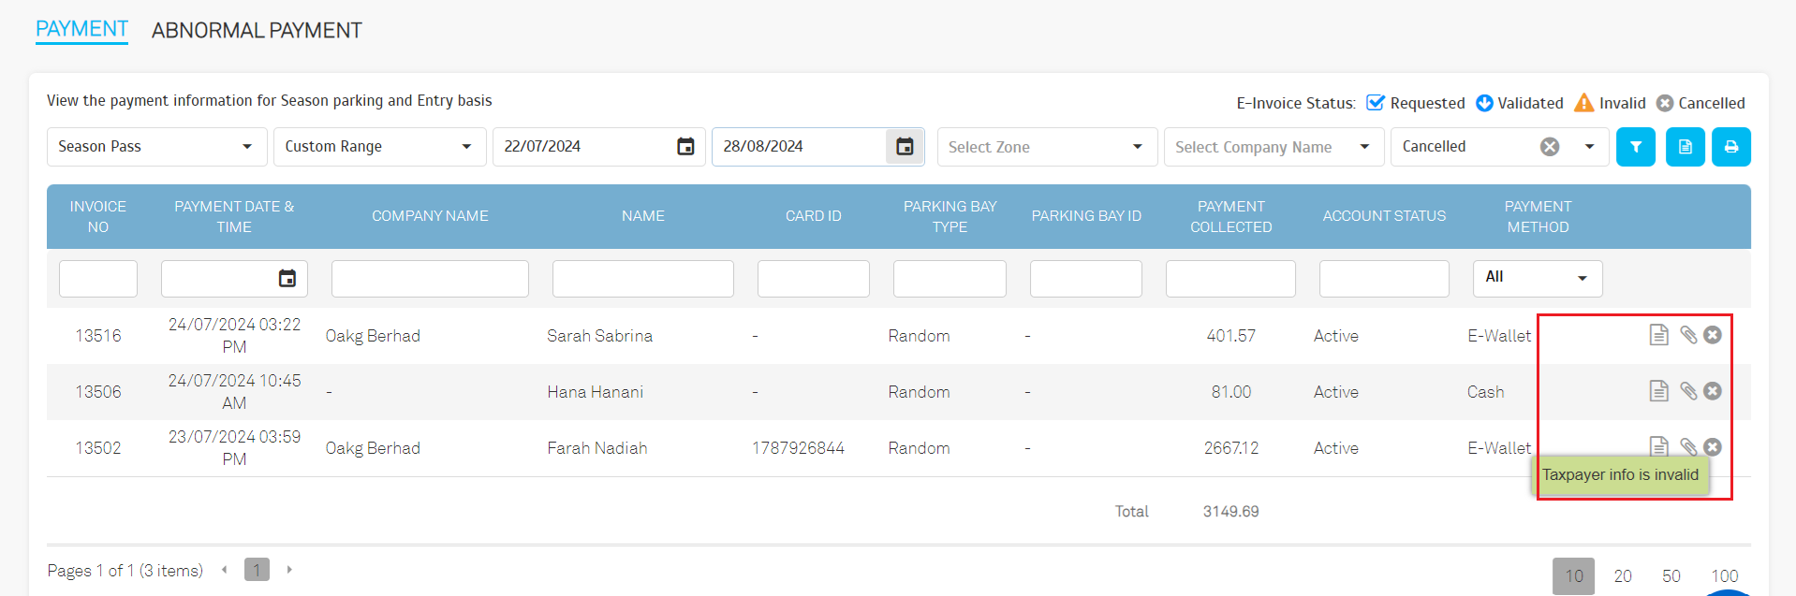Click paperclip attachment icon for invoice 13506
Viewport: 1796px width, 596px height.
click(x=1687, y=391)
